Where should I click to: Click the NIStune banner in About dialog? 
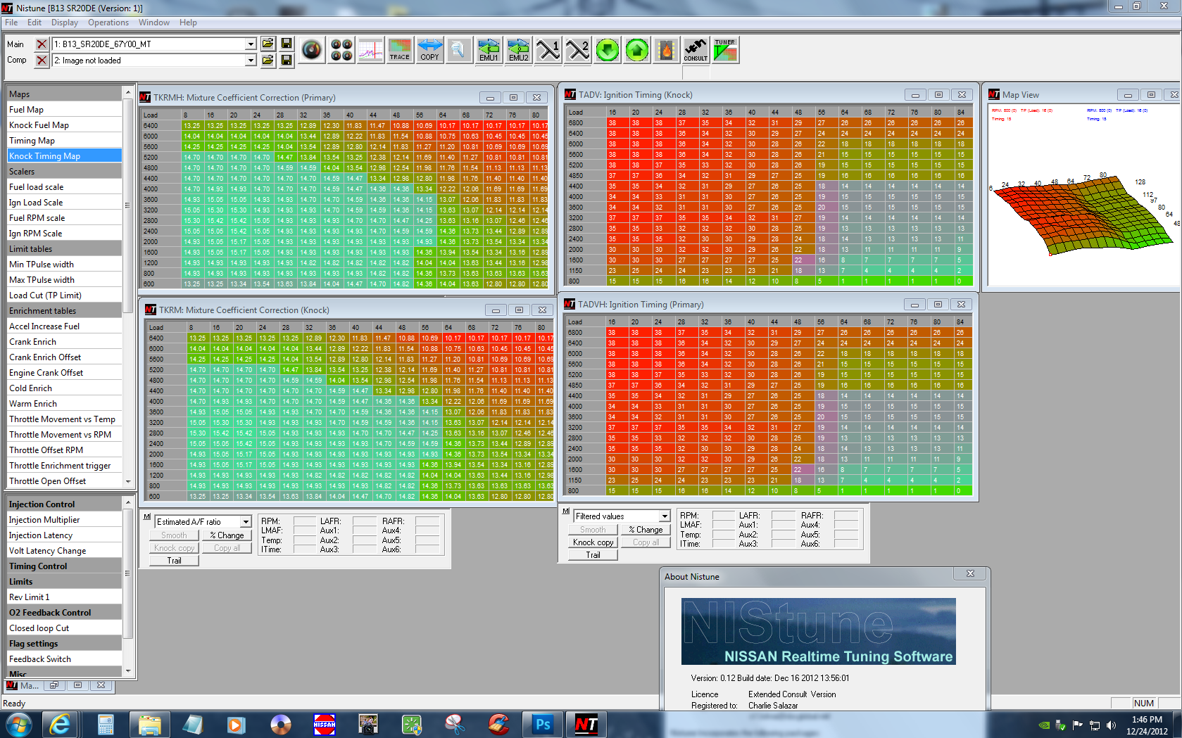(818, 632)
